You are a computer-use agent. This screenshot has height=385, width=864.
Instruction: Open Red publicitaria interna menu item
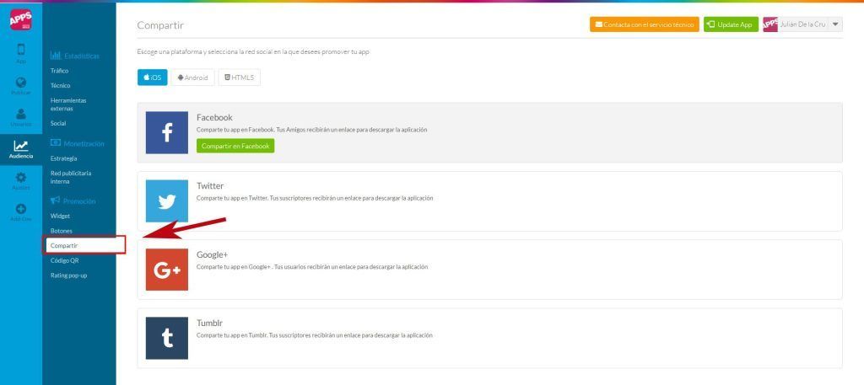click(x=71, y=177)
